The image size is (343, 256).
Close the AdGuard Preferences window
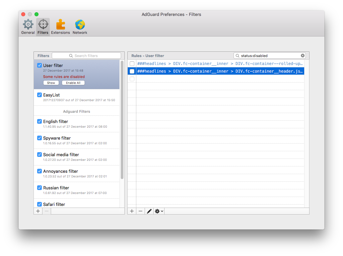pos(23,14)
